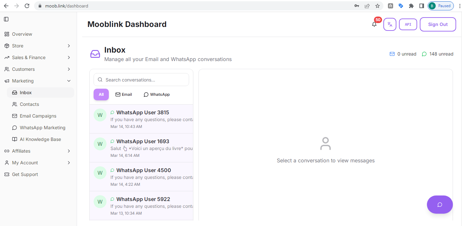Screen dimensions: 462x226
Task: Bookmark this page with star icon
Action: (x=377, y=6)
